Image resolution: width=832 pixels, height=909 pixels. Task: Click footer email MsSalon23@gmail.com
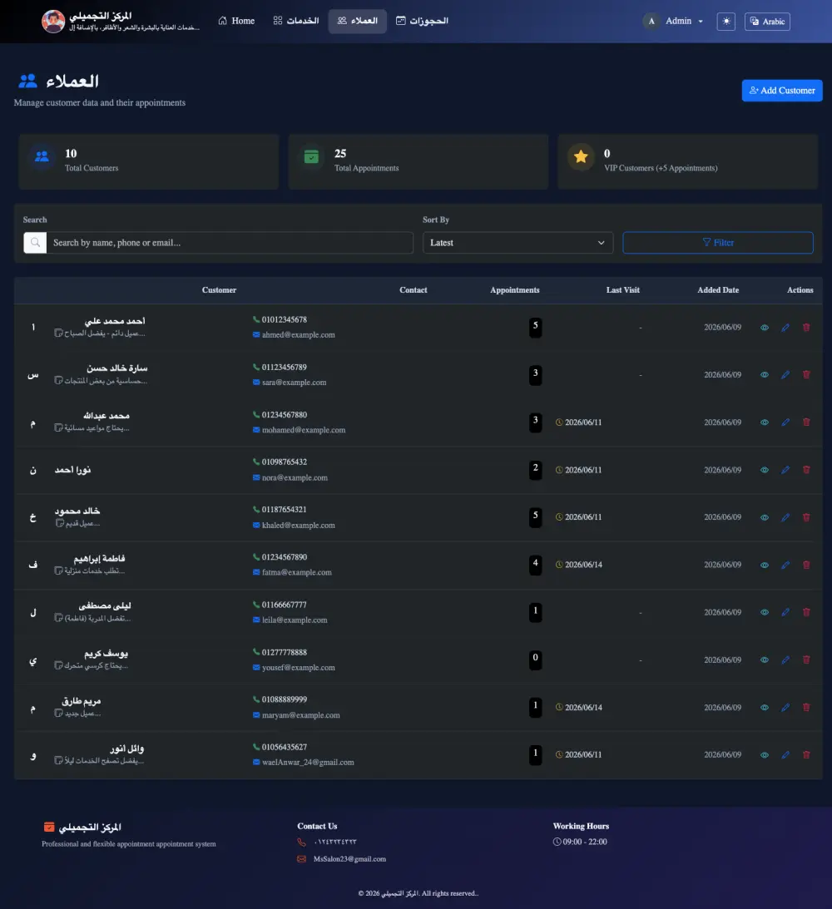[x=349, y=859]
